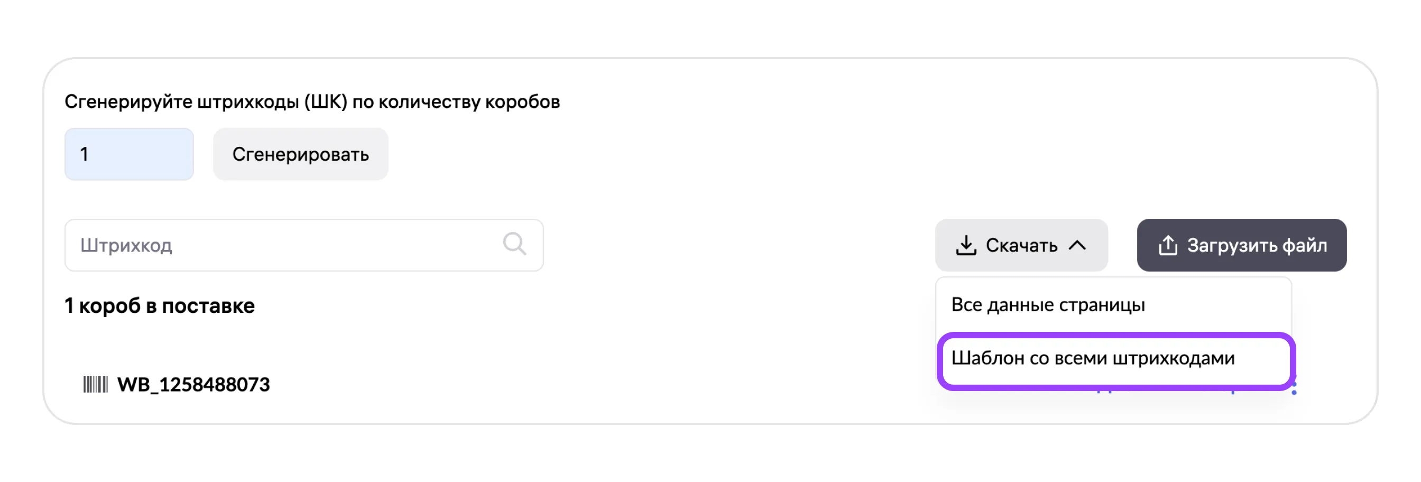Choose "Все данные страницы" from download menu
Screen dimensions: 1421x482
[1048, 305]
